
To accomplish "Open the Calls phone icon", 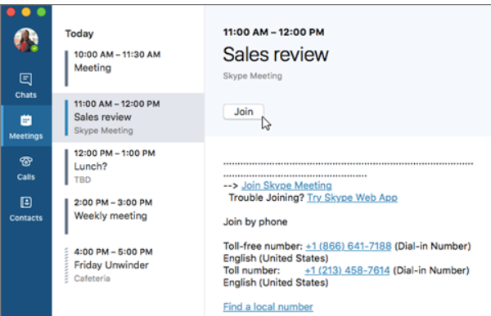I will coord(25,162).
